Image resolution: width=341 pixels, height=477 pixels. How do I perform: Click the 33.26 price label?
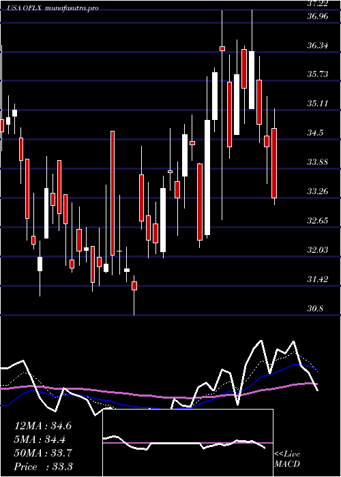point(317,191)
